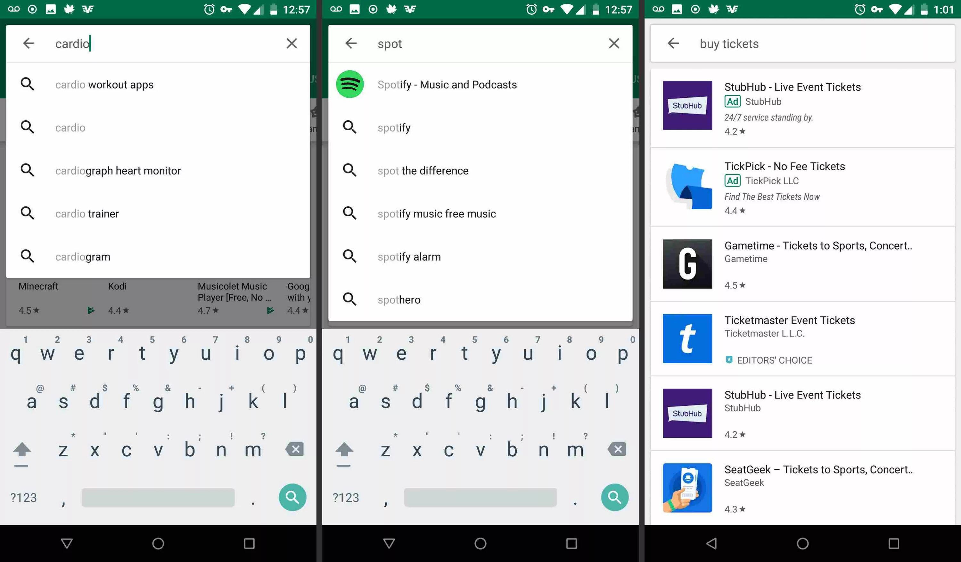Viewport: 961px width, 562px height.
Task: Tap the 'buy tickets' search field
Action: pyautogui.click(x=729, y=44)
